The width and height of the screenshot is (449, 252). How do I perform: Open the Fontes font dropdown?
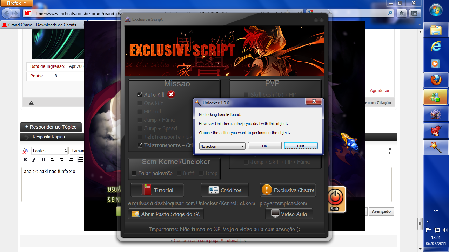(x=49, y=151)
